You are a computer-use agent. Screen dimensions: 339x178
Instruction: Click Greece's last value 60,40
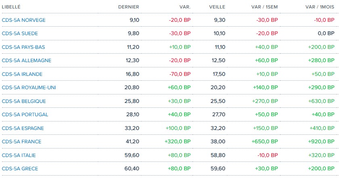(x=133, y=169)
